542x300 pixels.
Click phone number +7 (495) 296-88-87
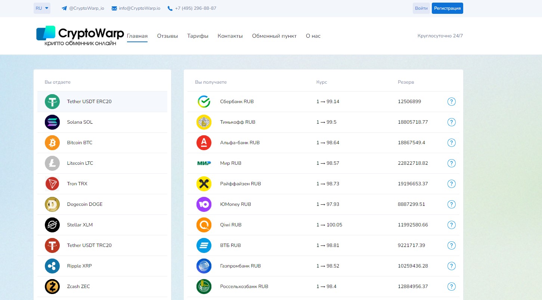pyautogui.click(x=195, y=8)
